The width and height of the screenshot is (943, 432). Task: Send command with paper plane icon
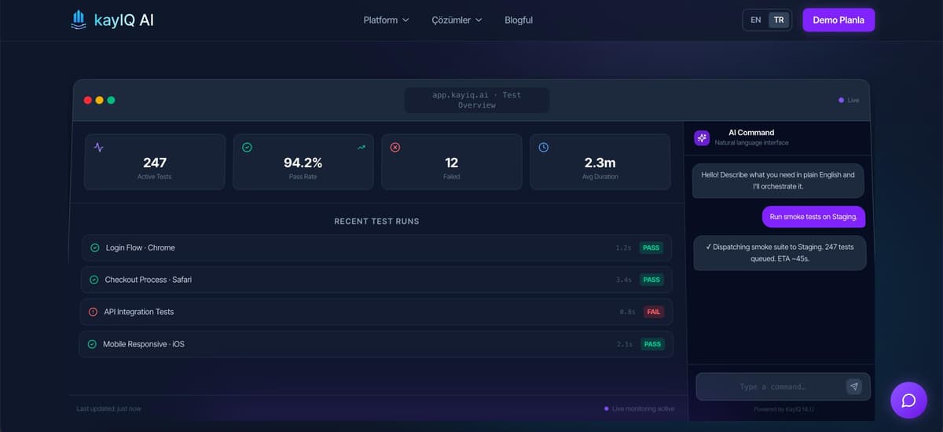click(x=853, y=386)
